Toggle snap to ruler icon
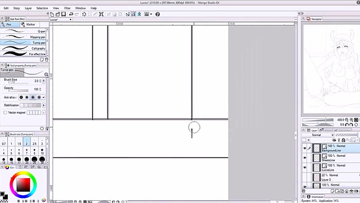360x203 pixels. pos(128,14)
